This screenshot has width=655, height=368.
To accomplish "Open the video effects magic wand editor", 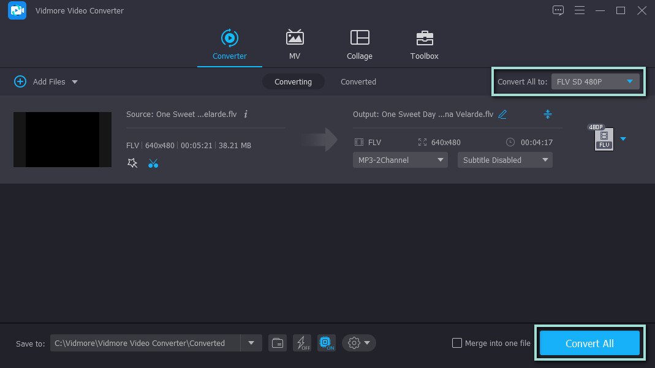I will pyautogui.click(x=132, y=163).
